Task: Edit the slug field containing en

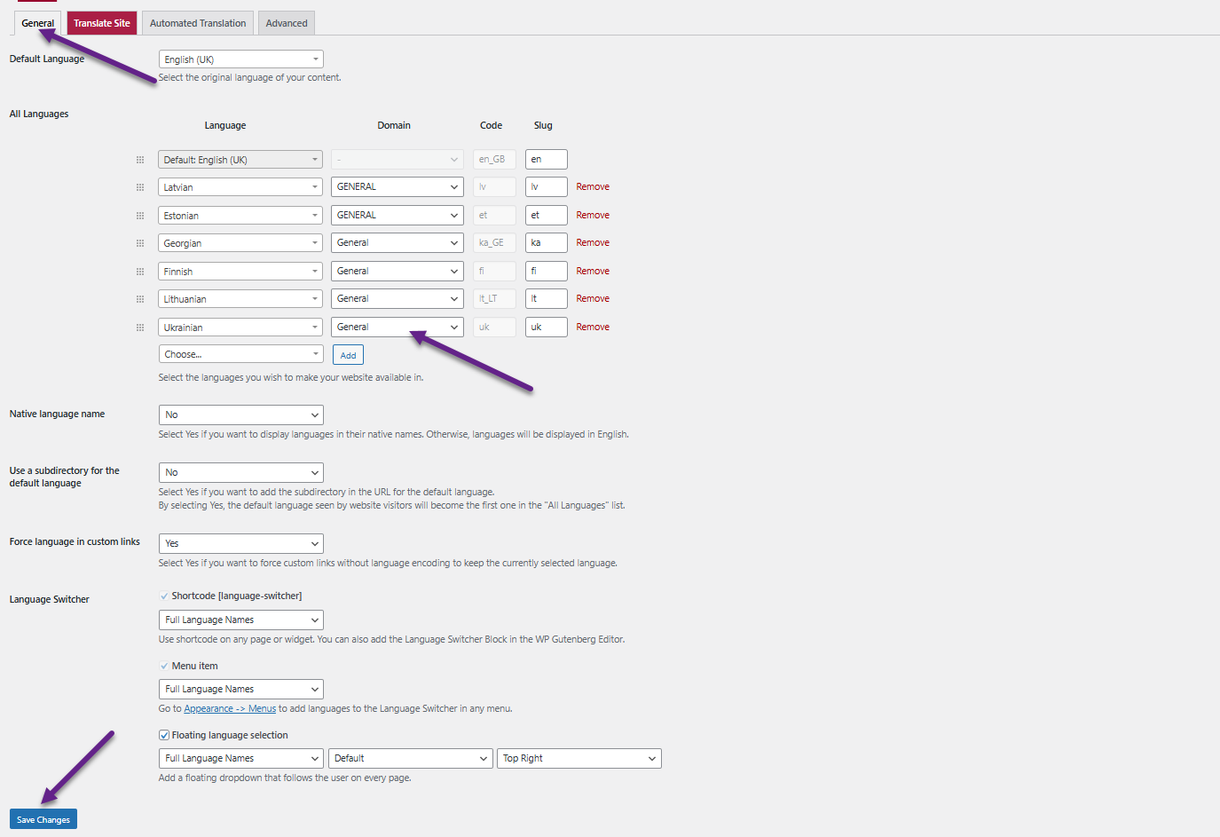Action: pos(547,159)
